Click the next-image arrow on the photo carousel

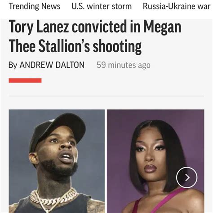(186, 177)
